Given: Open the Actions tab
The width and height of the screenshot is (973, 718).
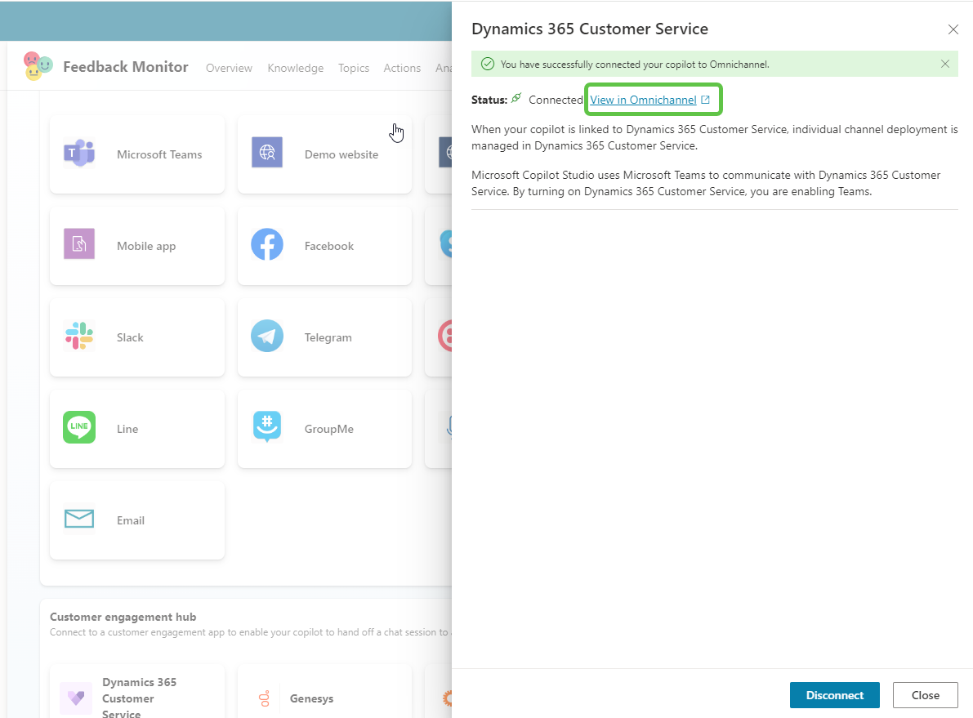Looking at the screenshot, I should tap(402, 68).
